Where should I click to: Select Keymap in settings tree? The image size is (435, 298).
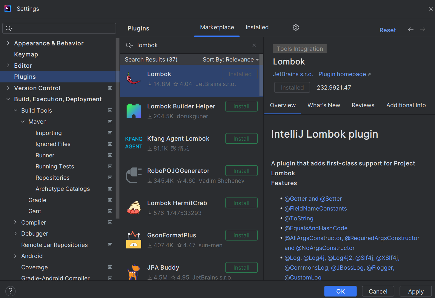point(26,54)
